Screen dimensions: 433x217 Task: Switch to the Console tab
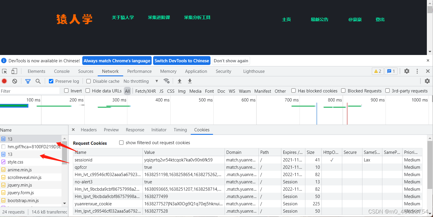pos(62,71)
